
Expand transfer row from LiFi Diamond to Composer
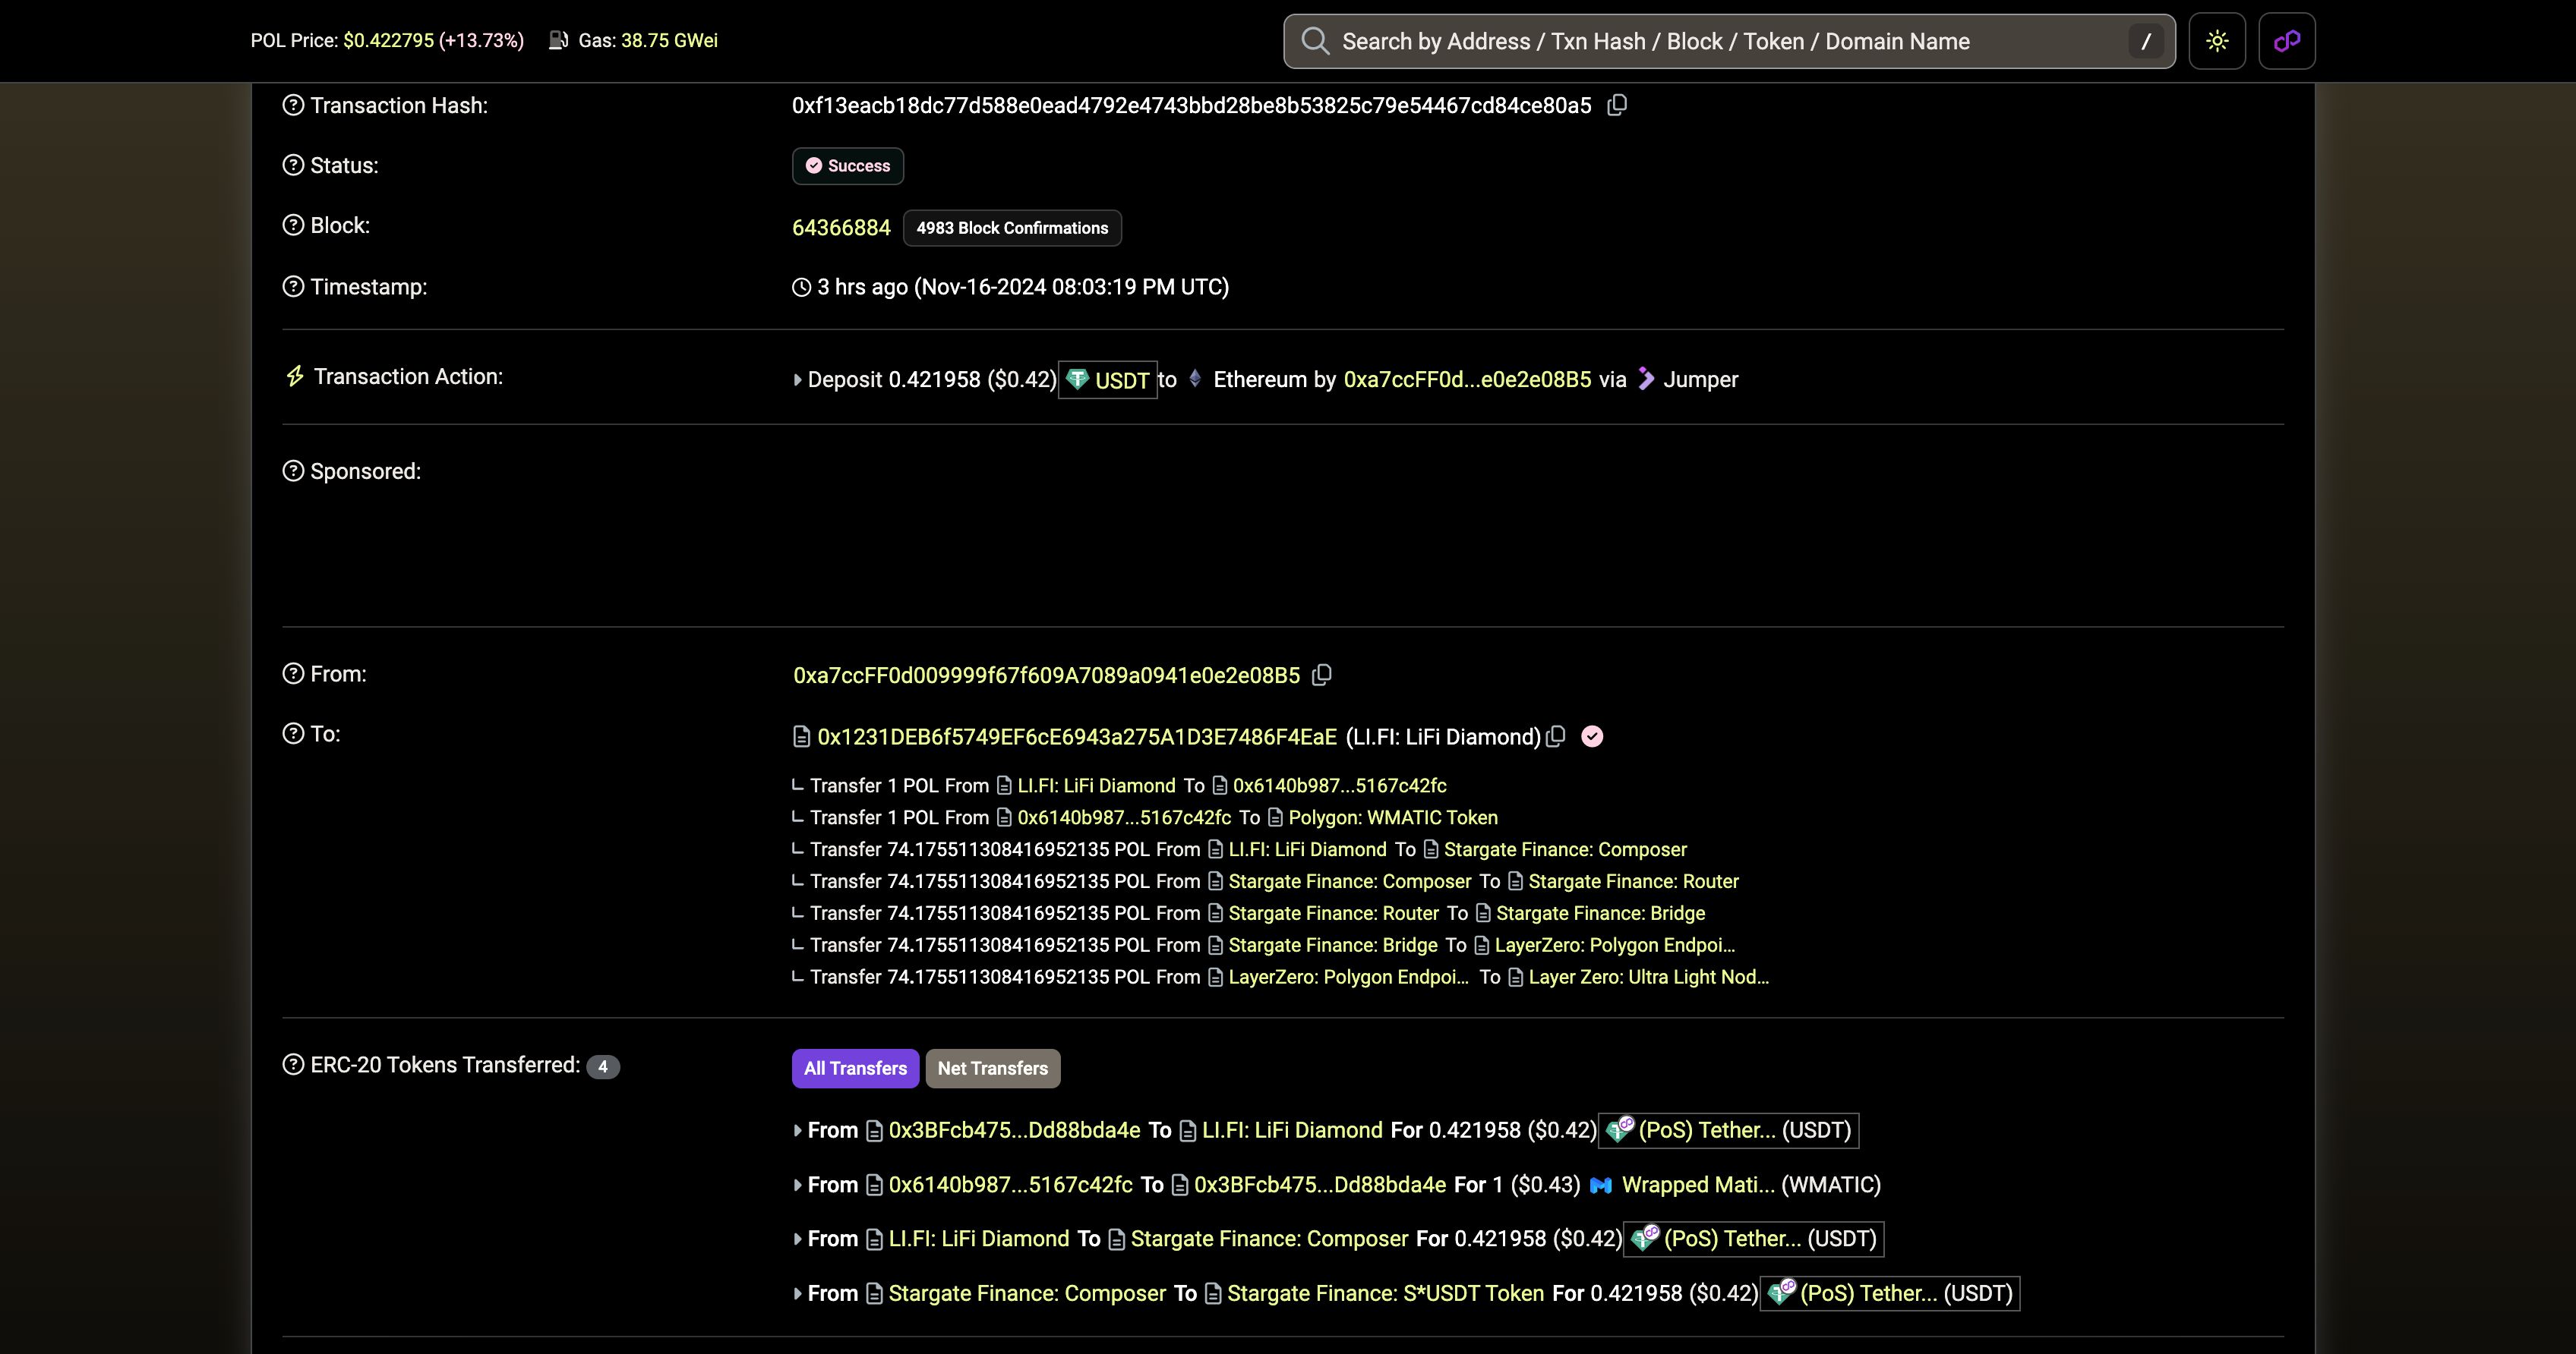[x=797, y=1239]
